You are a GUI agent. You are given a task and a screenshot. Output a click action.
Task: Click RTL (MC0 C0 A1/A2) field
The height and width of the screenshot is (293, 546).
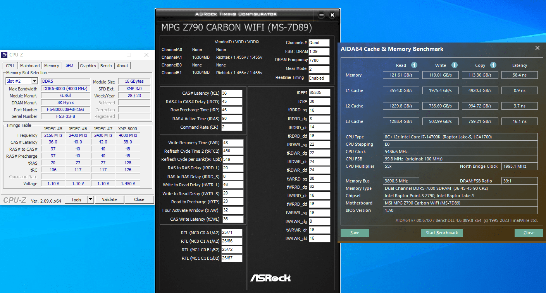pyautogui.click(x=232, y=233)
